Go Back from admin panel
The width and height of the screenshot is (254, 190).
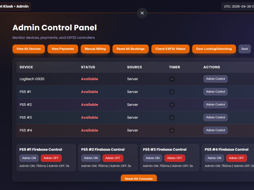click(x=245, y=49)
